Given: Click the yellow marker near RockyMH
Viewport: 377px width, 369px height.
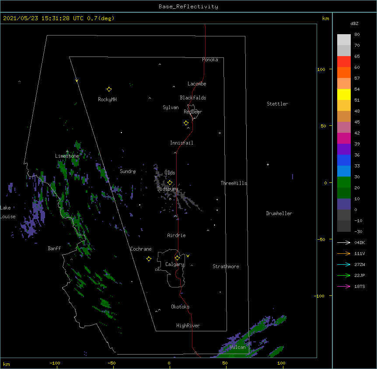Looking at the screenshot, I should [109, 89].
